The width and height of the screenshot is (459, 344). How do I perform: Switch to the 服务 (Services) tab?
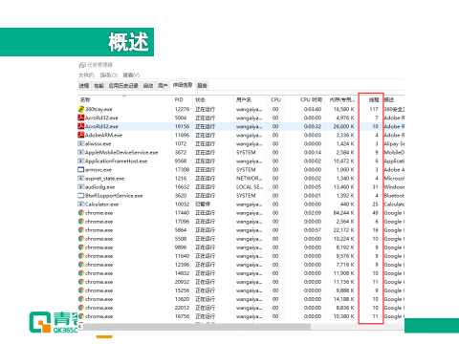(202, 85)
